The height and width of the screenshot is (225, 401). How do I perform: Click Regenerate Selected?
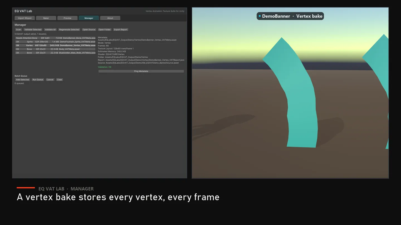[x=69, y=30]
